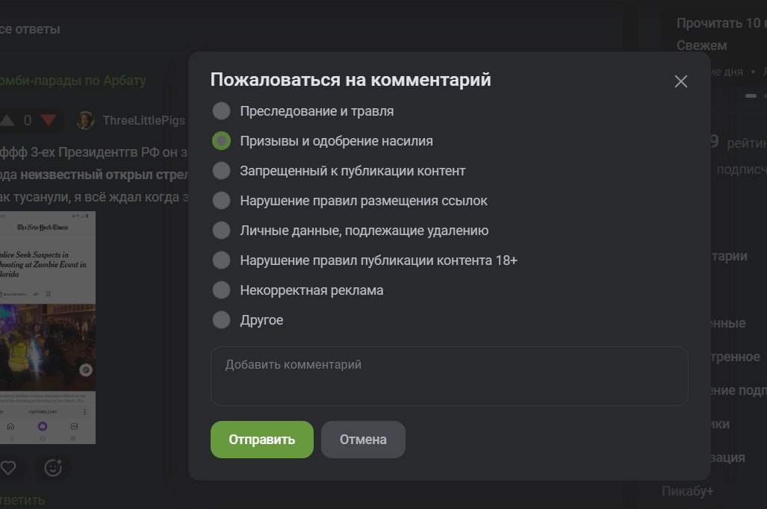
Task: Submit the report with Отправить button
Action: [261, 440]
